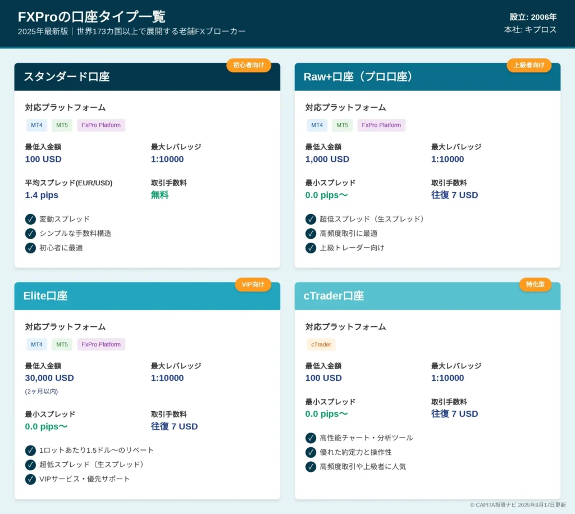Click the 0.0 pips〜 value in cTrader口座

tap(326, 414)
